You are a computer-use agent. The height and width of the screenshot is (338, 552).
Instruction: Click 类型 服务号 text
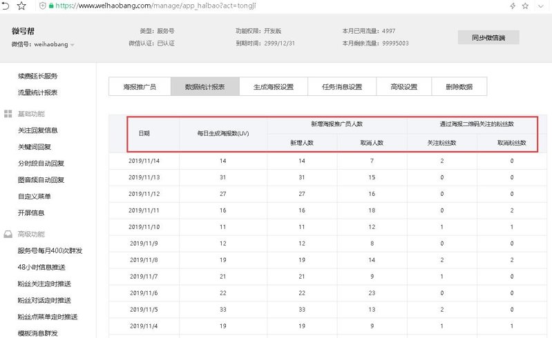point(157,31)
